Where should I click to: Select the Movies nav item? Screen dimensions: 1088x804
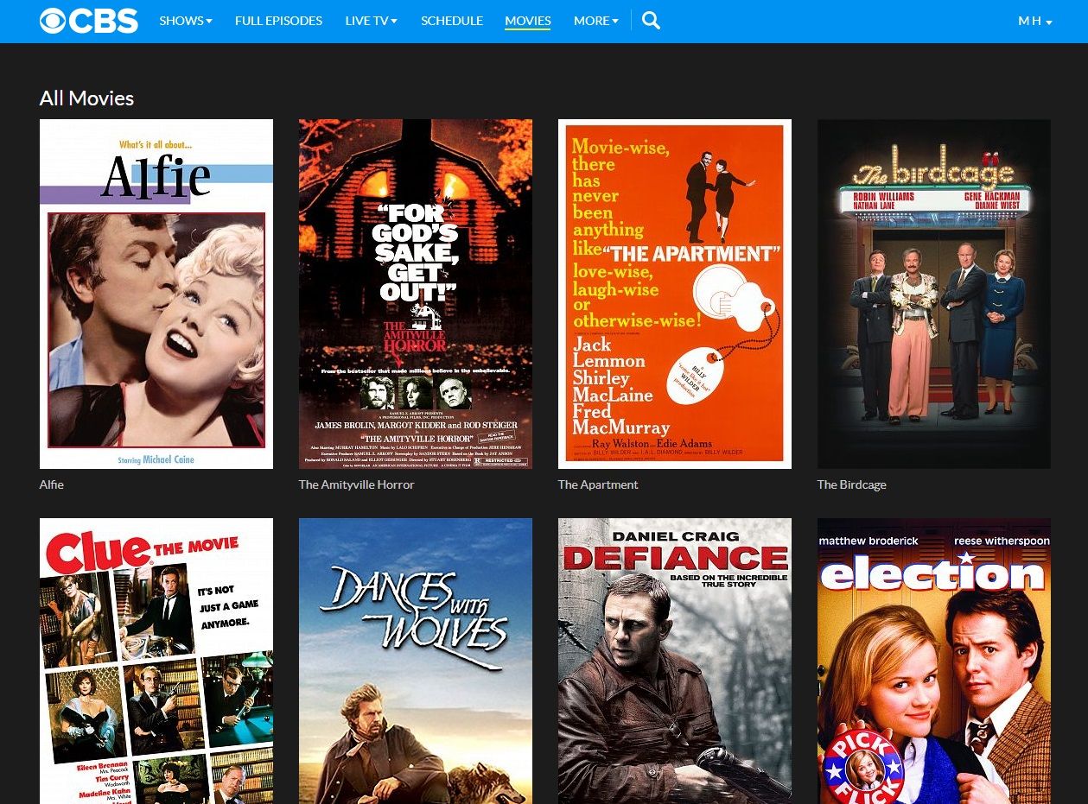(528, 21)
